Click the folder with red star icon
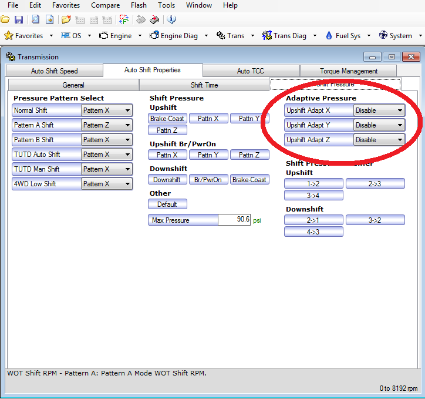Image resolution: width=425 pixels, height=399 pixels. click(x=66, y=19)
